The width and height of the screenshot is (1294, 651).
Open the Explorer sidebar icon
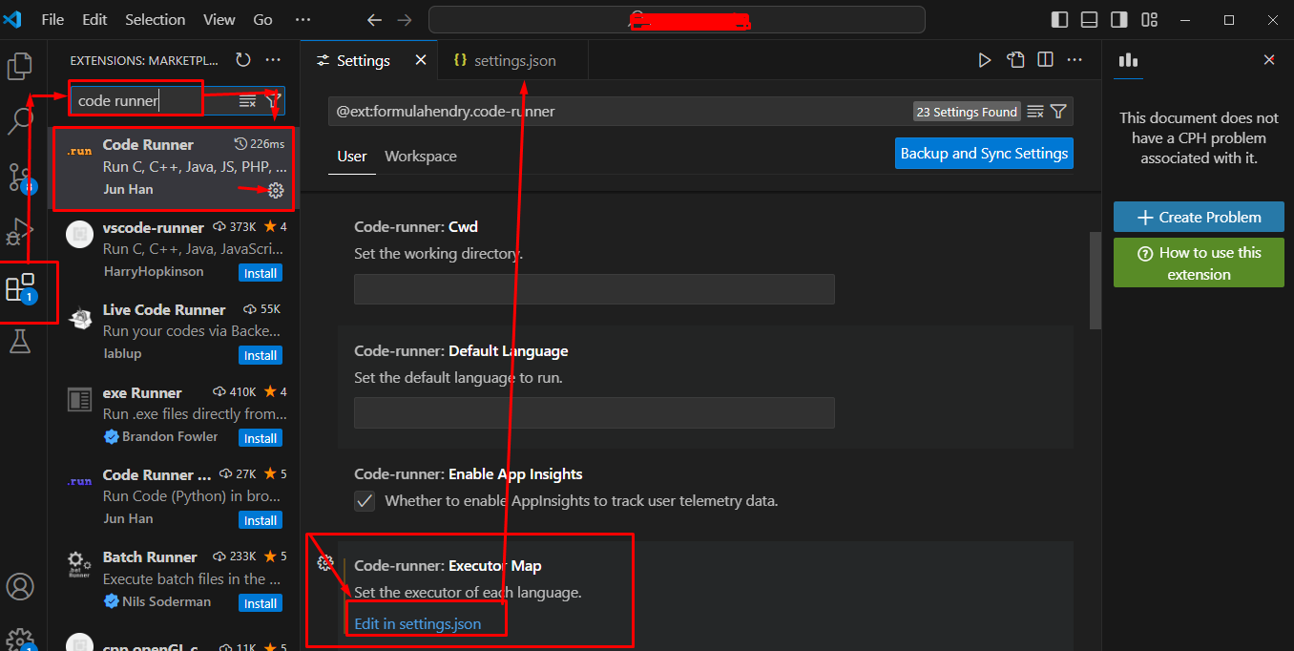21,65
